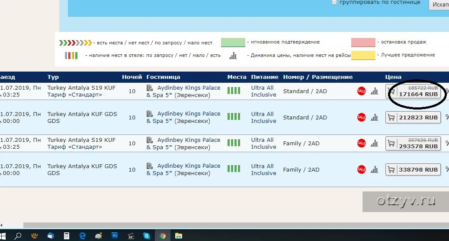The width and height of the screenshot is (449, 241).
Task: Click the Искать search button
Action: pos(439,5)
